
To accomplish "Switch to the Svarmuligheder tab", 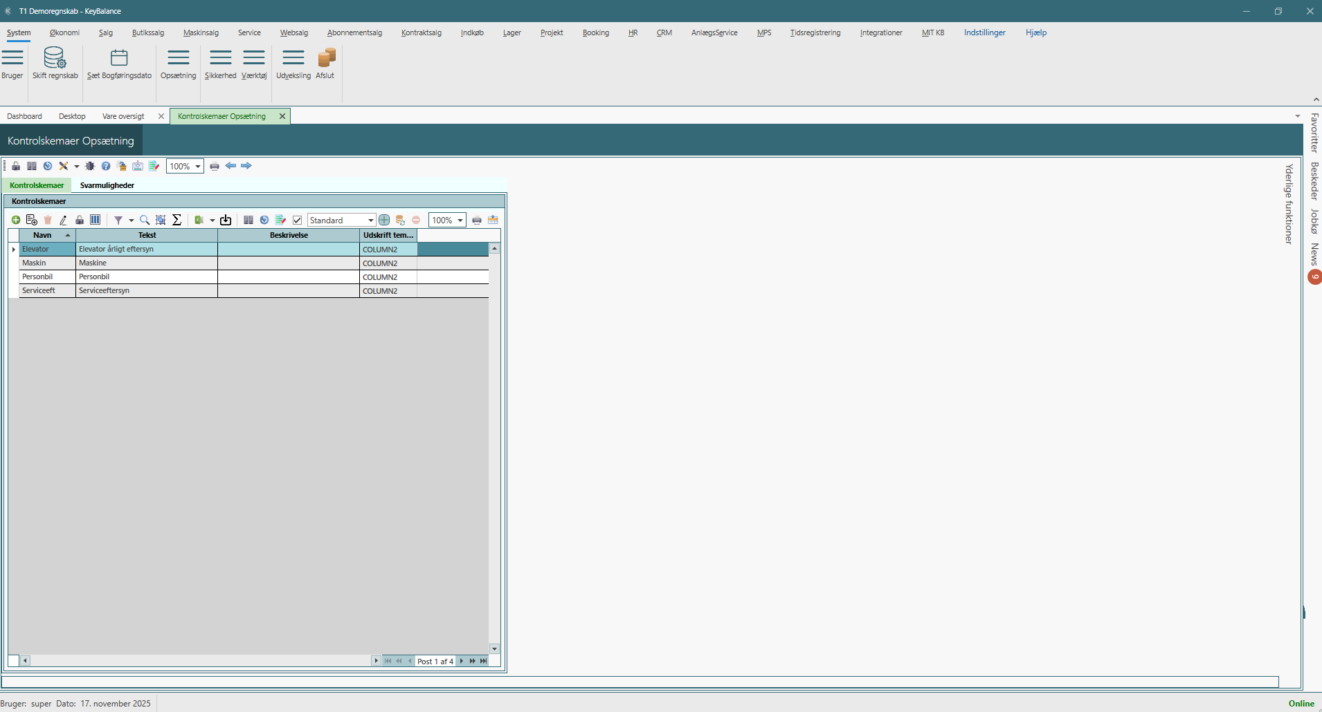I will (x=107, y=185).
